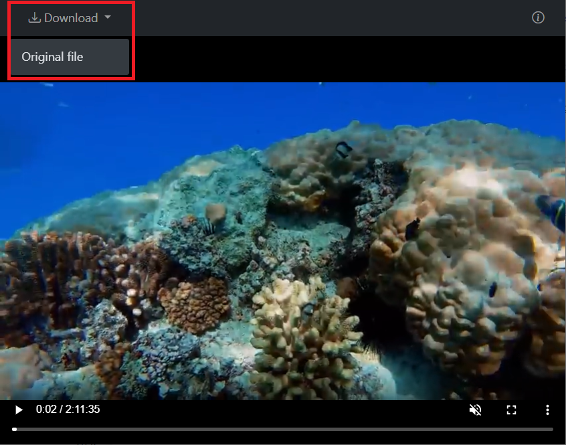Choose Original file from the download menu

70,57
